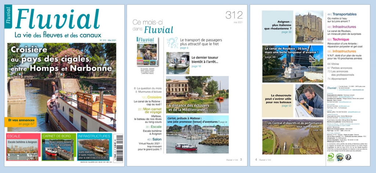376x173 pixels.
Task: Click the last tugboat thumbnail photo
Action: pos(178,63)
